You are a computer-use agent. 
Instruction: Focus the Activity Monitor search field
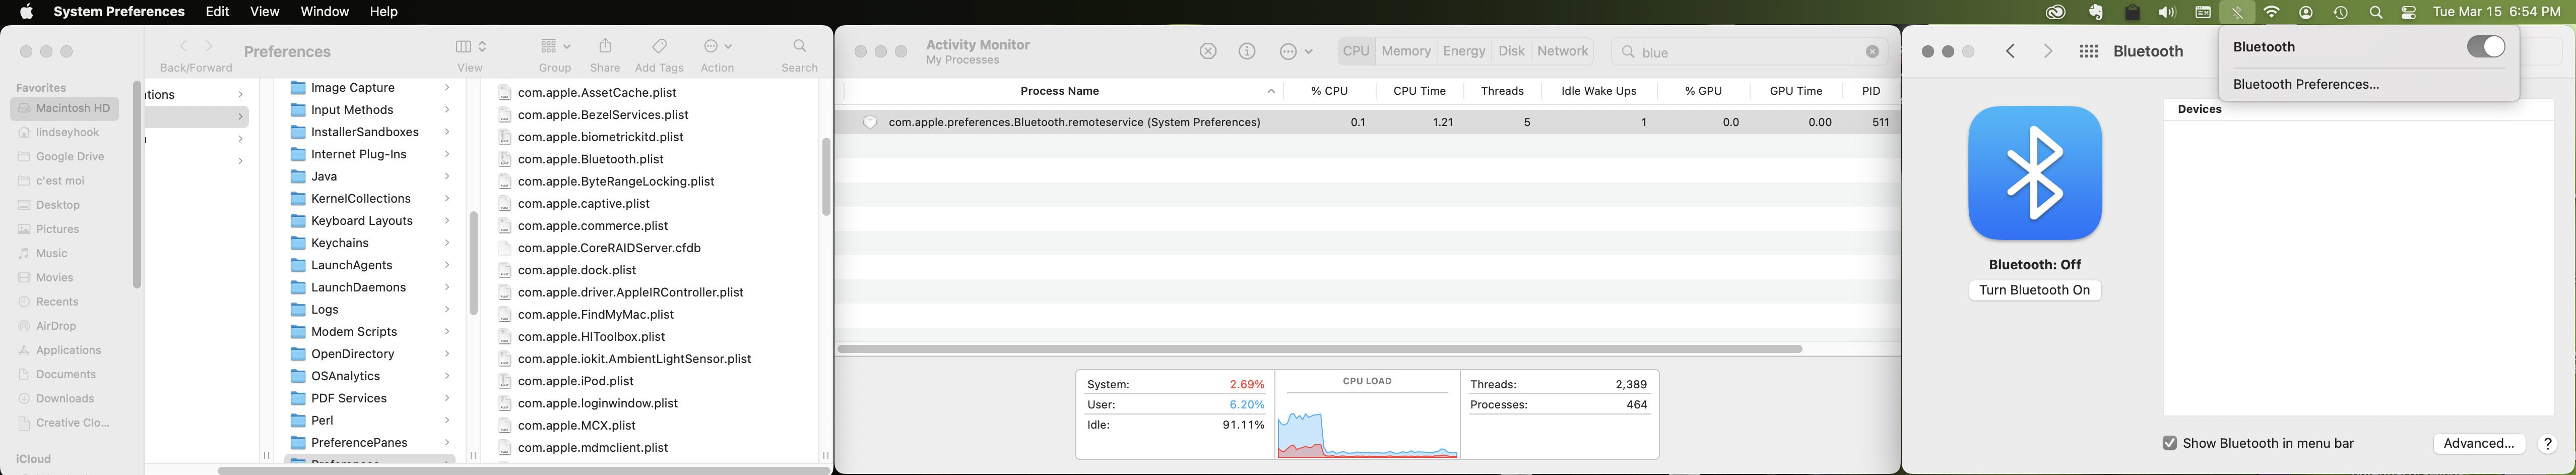click(1750, 52)
